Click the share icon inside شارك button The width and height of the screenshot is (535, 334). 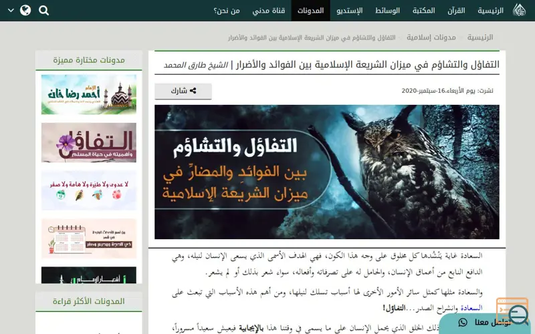pos(193,91)
